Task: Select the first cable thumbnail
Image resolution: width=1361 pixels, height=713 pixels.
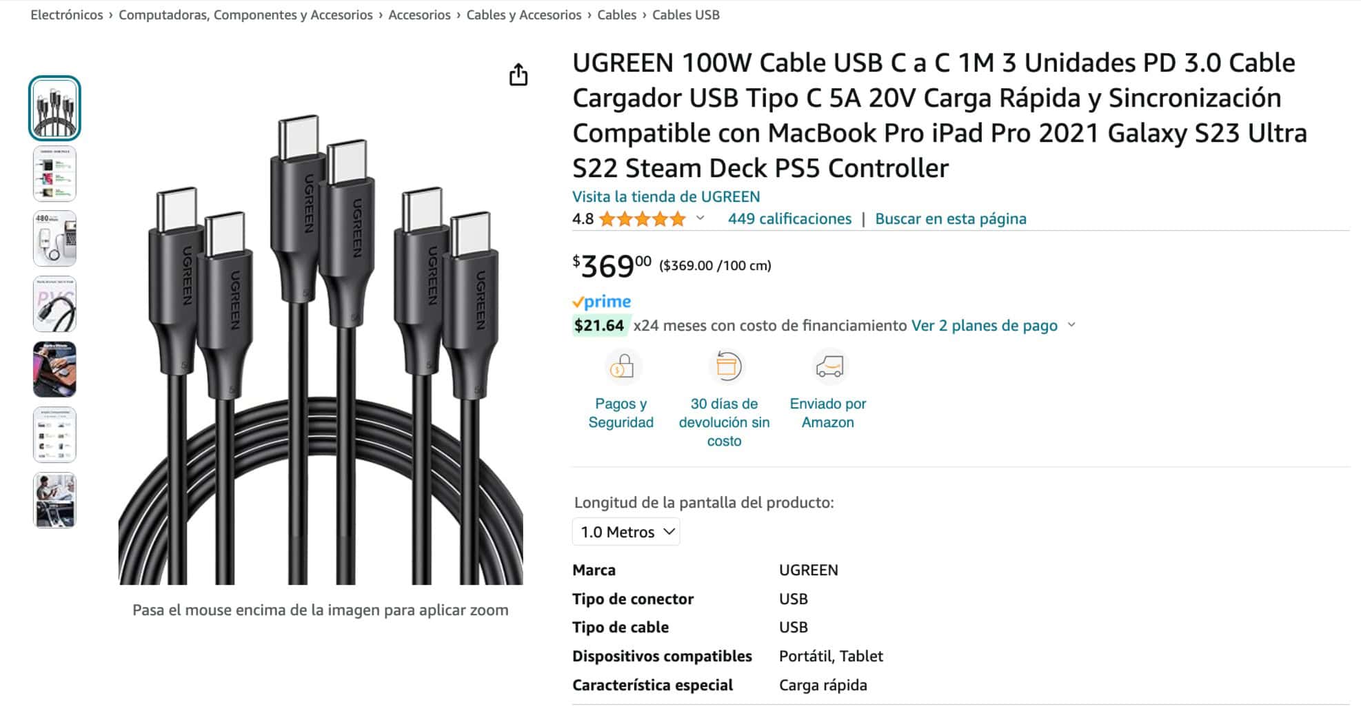Action: [x=54, y=108]
